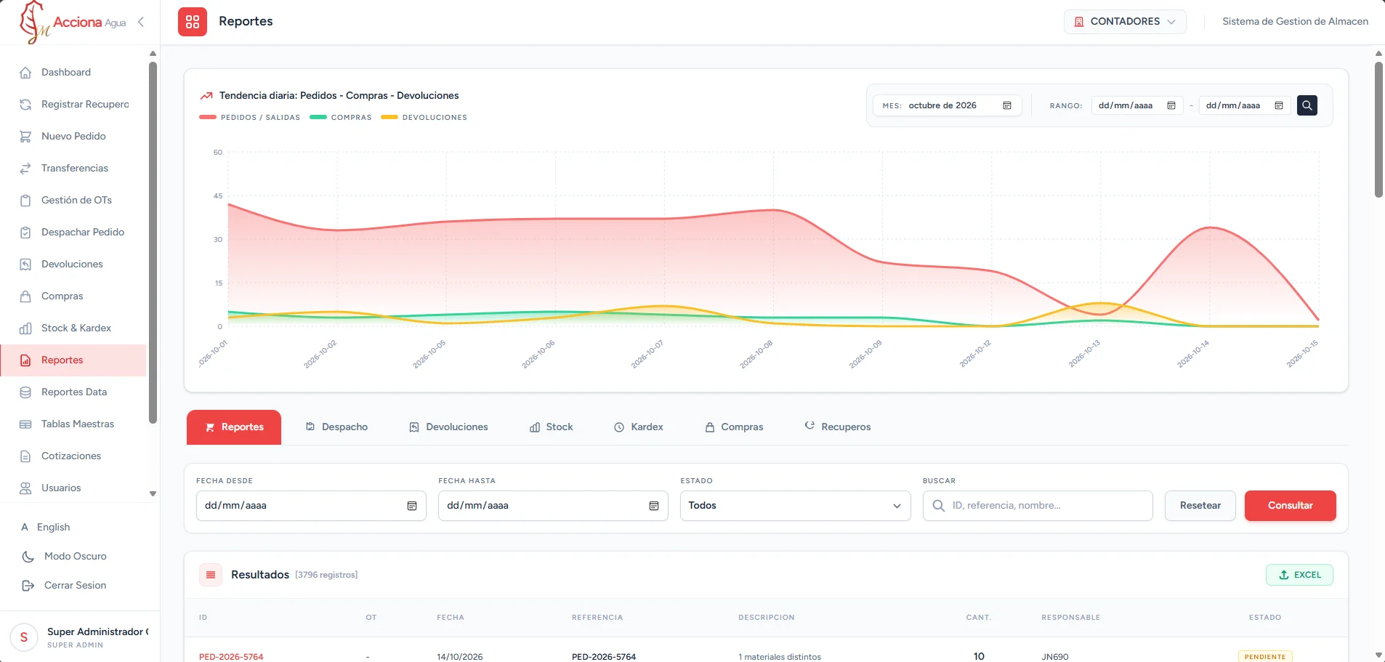Viewport: 1385px width, 662px height.
Task: Click the Acciona Agua logo
Action: tap(73, 23)
